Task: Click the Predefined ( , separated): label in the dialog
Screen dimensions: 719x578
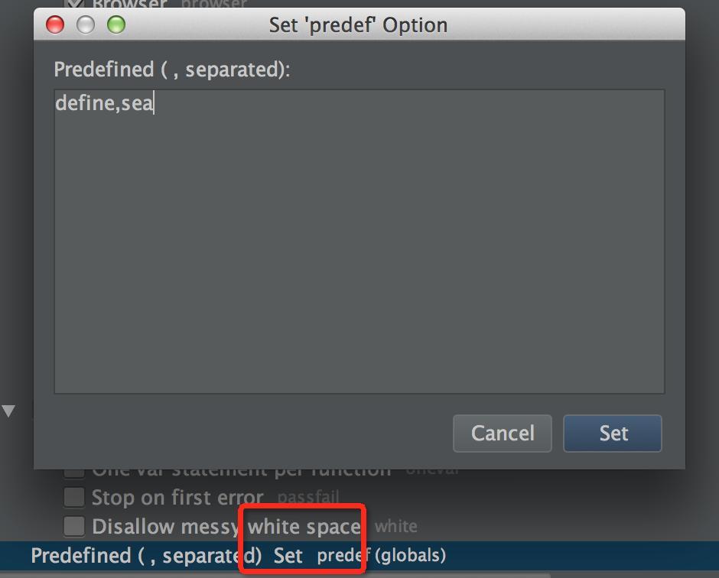Action: 172,70
